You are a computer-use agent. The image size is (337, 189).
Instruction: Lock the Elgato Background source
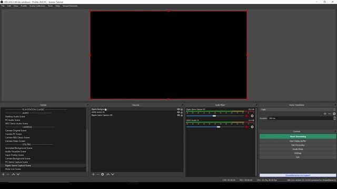[x=182, y=109]
